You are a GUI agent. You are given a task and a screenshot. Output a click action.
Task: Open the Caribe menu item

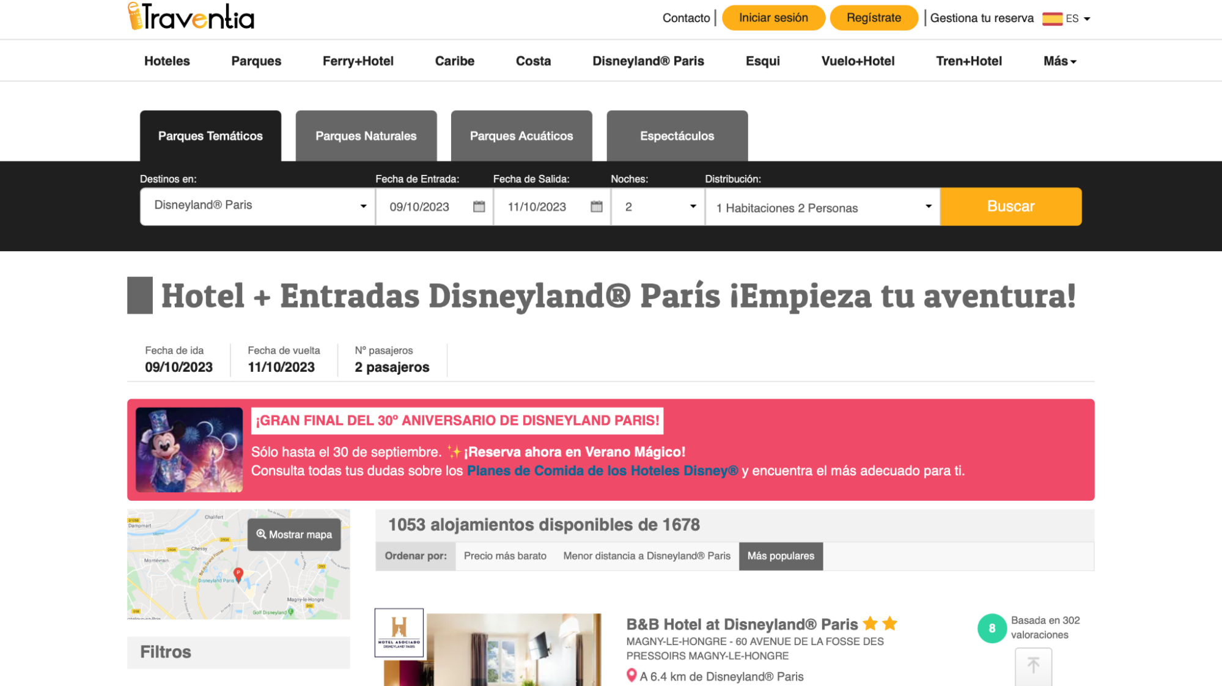(x=455, y=61)
